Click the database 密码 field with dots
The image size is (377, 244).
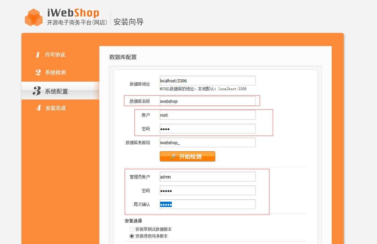[207, 129]
